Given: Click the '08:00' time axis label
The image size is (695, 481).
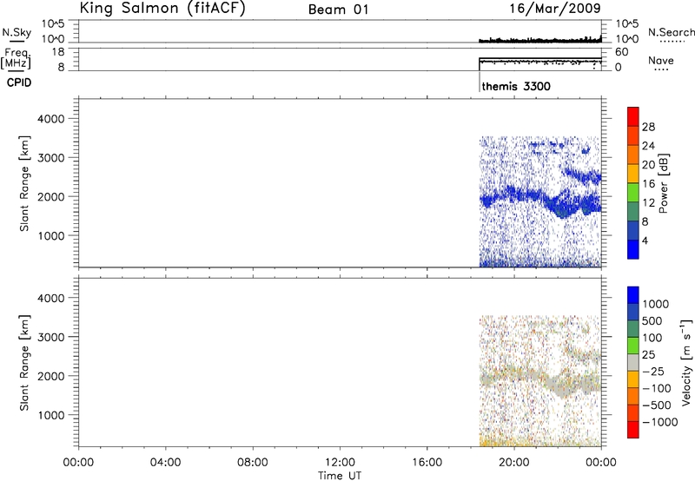Looking at the screenshot, I should [x=253, y=463].
